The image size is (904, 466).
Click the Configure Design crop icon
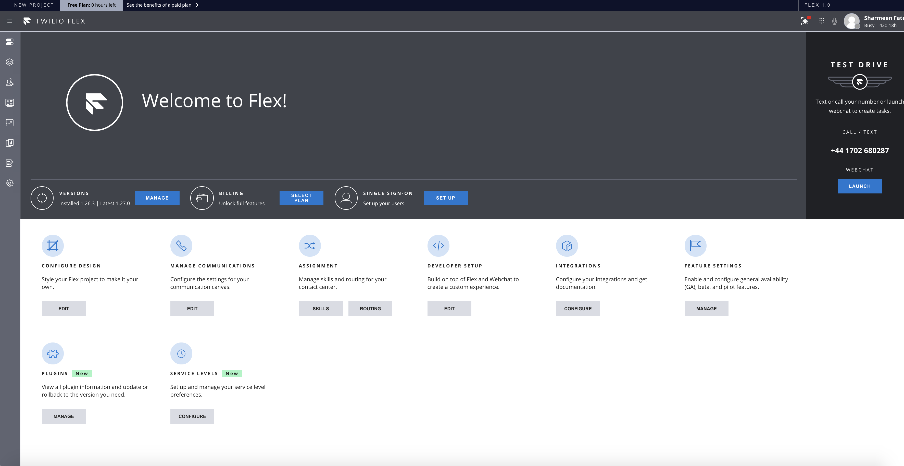pos(53,246)
